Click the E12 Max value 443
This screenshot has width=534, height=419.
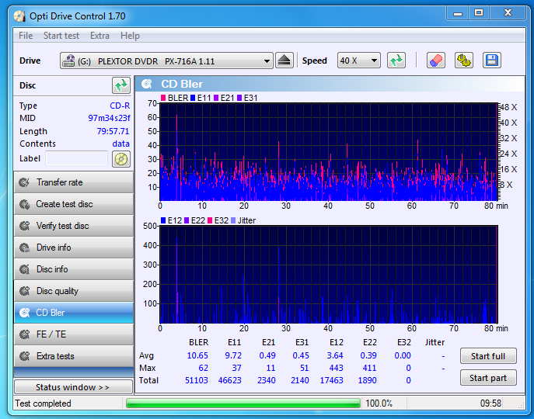pyautogui.click(x=336, y=368)
